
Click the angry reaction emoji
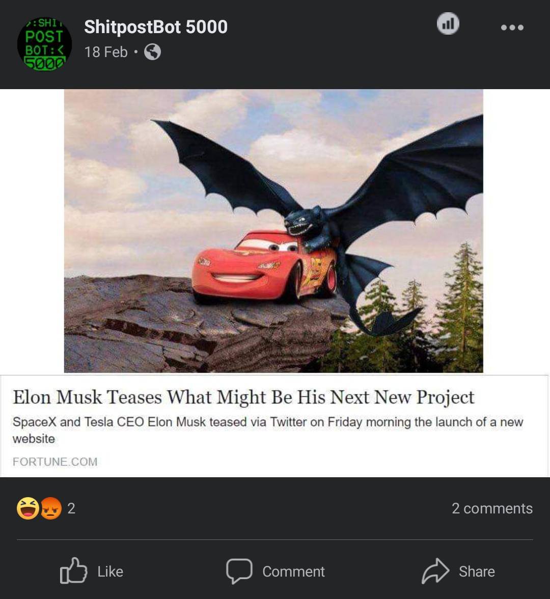click(x=51, y=508)
